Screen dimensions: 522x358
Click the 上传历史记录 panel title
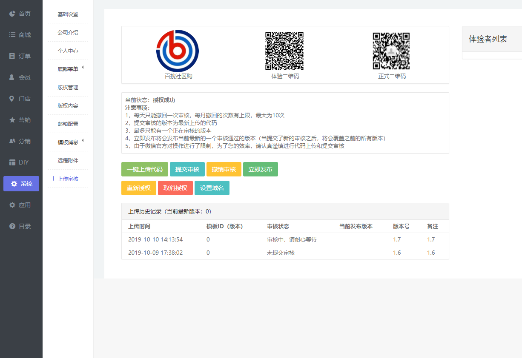(x=170, y=211)
